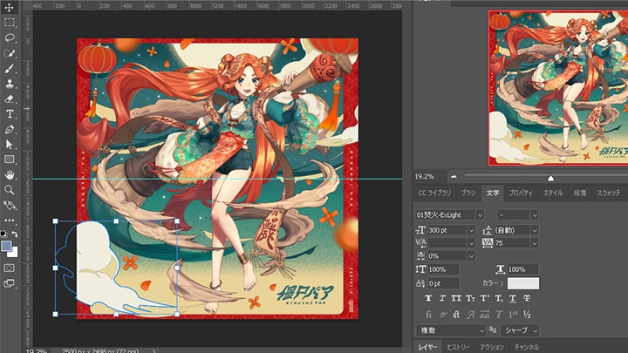Screen dimensions: 628x353
Task: Open the スウォッチ panel tab
Action: point(608,193)
